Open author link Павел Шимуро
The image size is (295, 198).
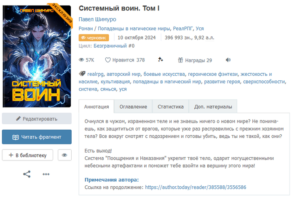point(97,19)
